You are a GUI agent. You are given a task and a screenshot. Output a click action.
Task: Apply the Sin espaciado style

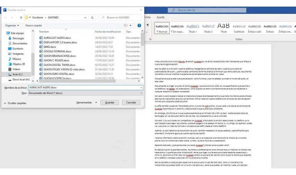177,28
